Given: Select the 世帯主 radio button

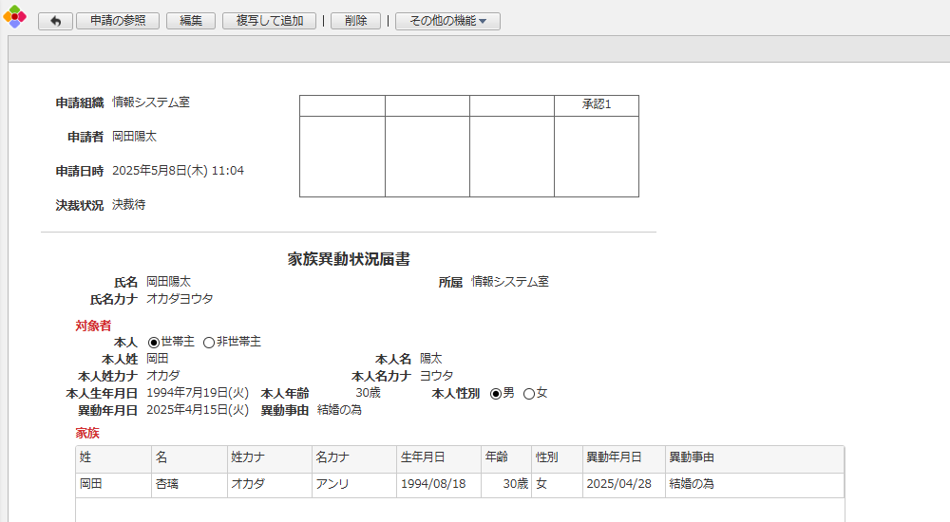Looking at the screenshot, I should click(154, 342).
